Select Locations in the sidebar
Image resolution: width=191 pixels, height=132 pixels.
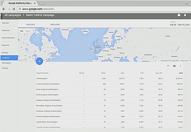pyautogui.click(x=9, y=58)
